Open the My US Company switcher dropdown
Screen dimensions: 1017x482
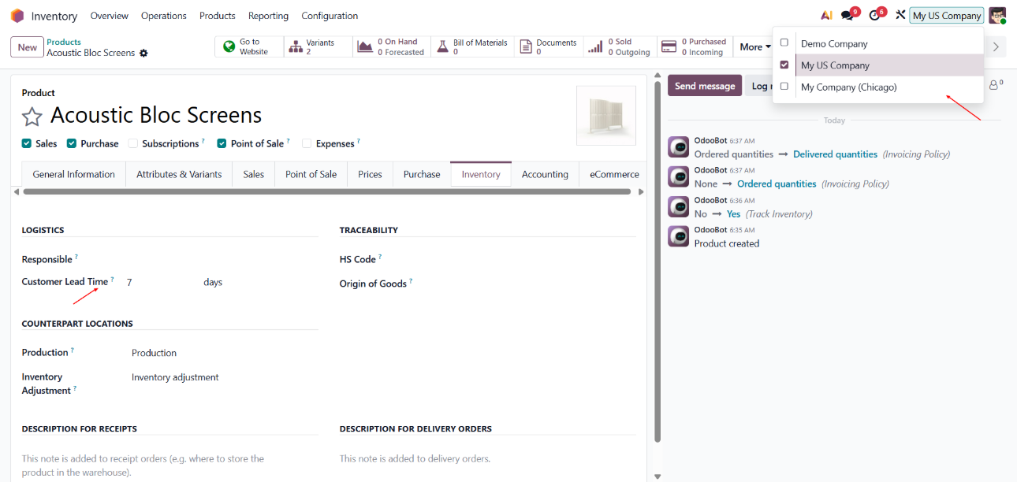pos(946,16)
